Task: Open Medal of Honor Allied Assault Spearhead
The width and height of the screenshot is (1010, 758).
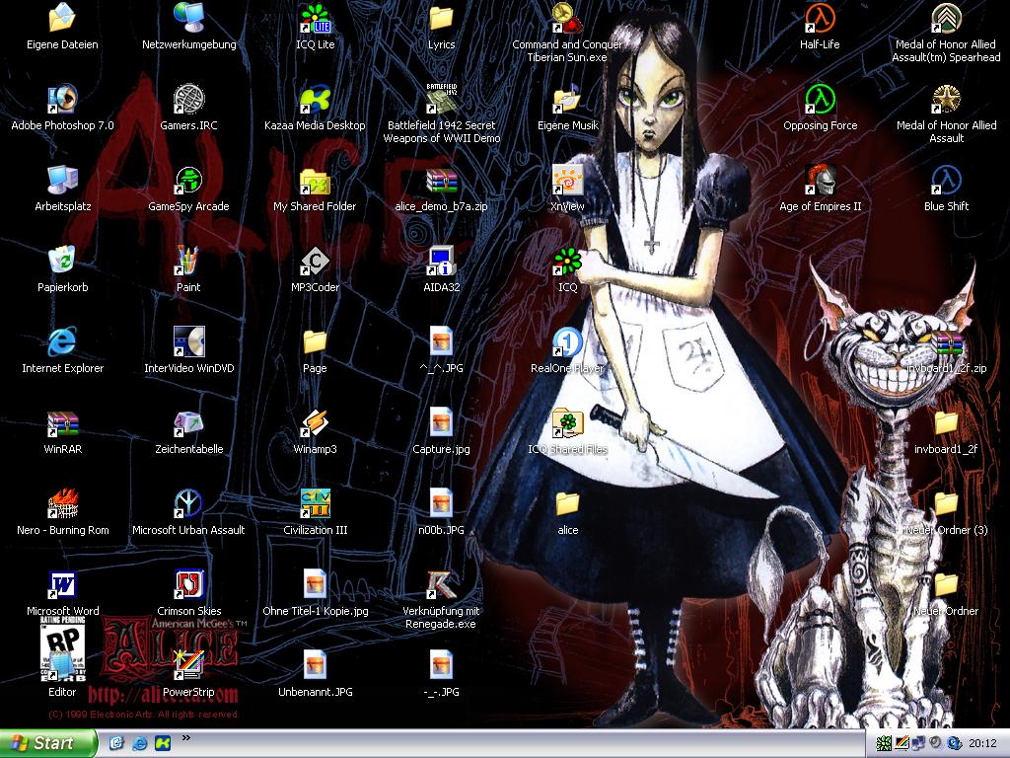Action: (x=946, y=19)
